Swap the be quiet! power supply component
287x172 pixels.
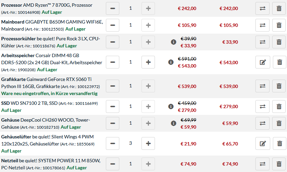pos(262,164)
